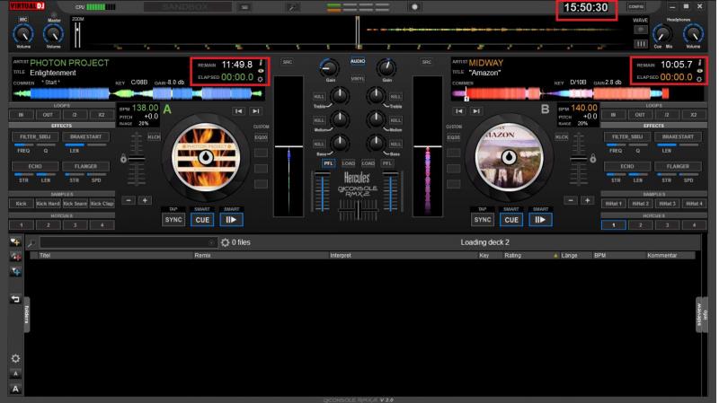
Task: Toggle left Treble KILL button
Action: 319,97
